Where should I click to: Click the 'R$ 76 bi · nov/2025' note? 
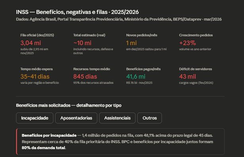pyautogui.click(x=139, y=83)
